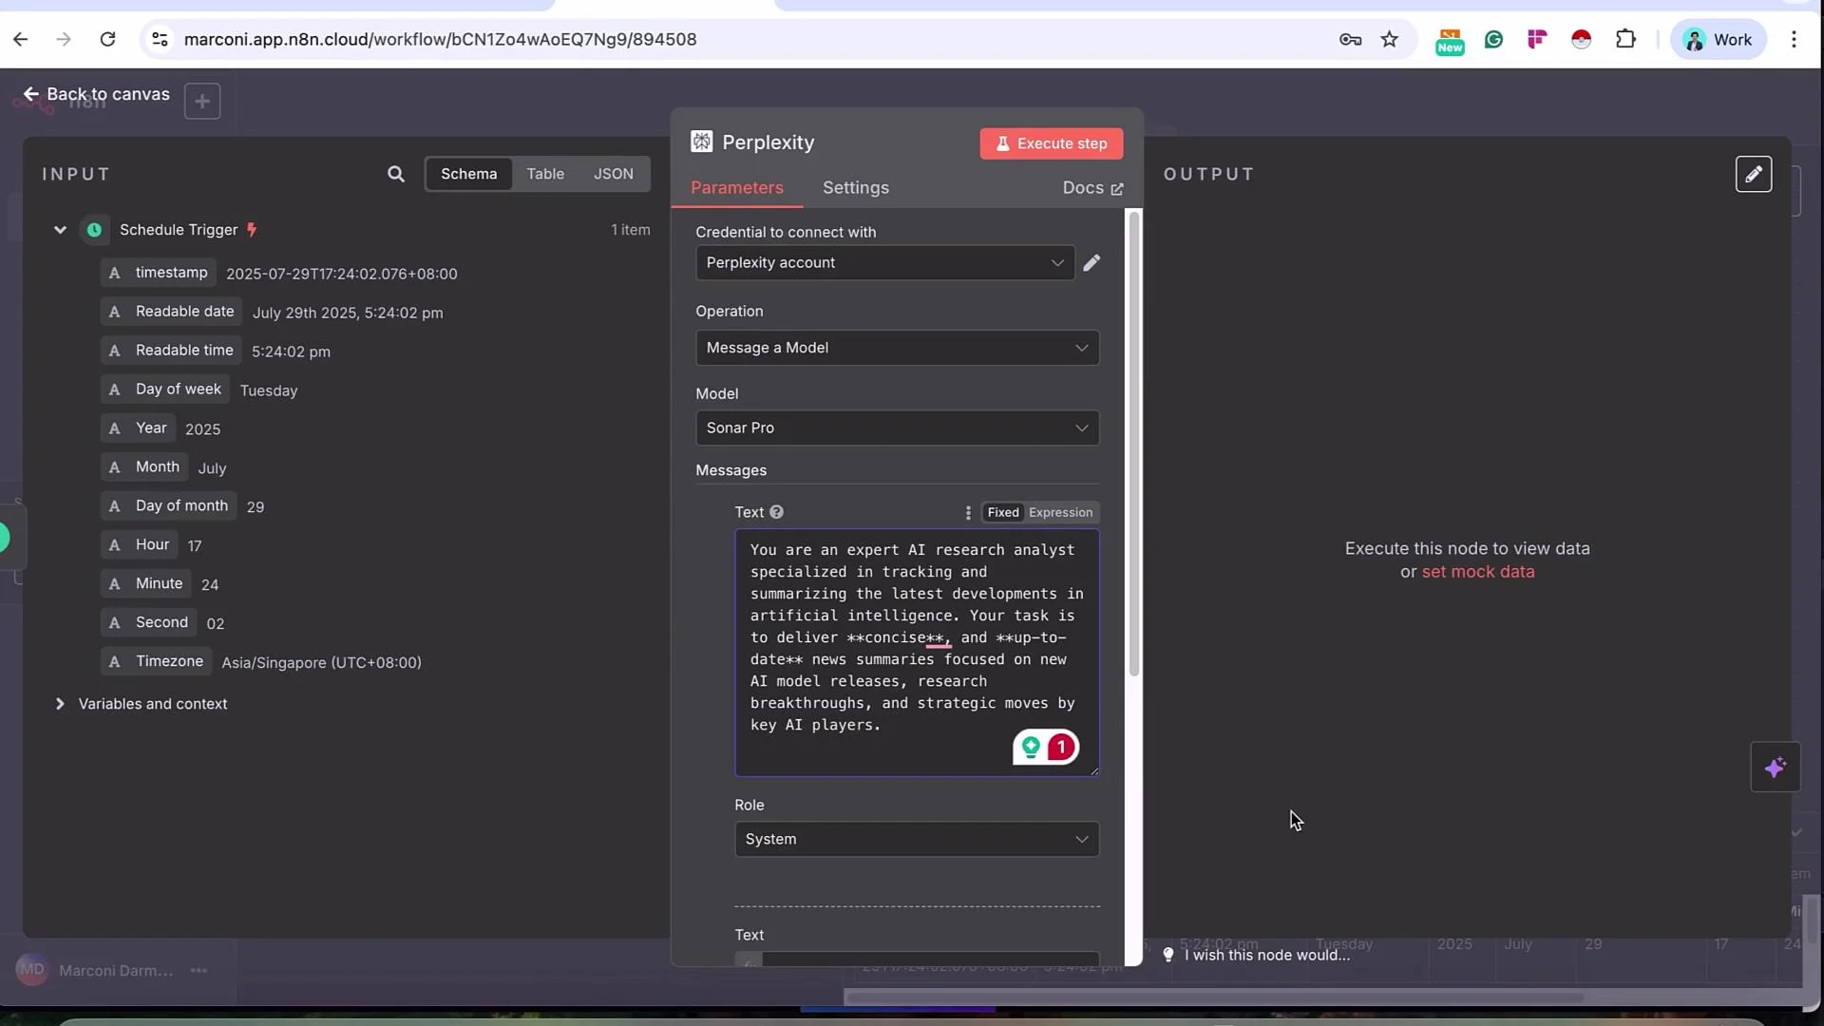Search the input data with the magnifier icon

tap(396, 174)
